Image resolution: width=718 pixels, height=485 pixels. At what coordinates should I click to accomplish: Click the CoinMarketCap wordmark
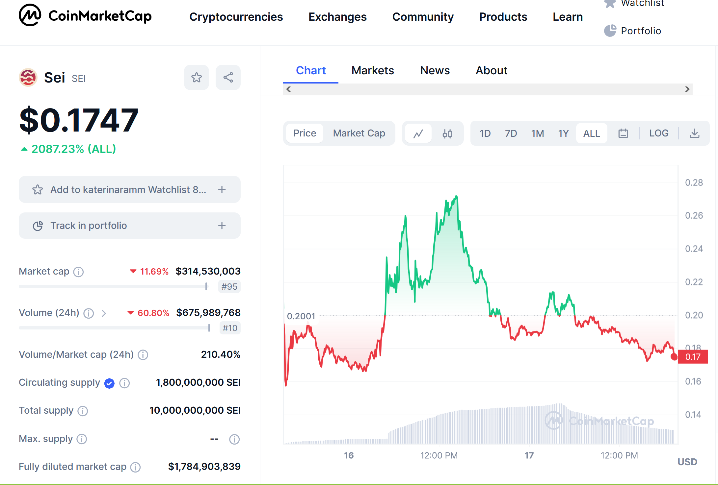coord(100,16)
